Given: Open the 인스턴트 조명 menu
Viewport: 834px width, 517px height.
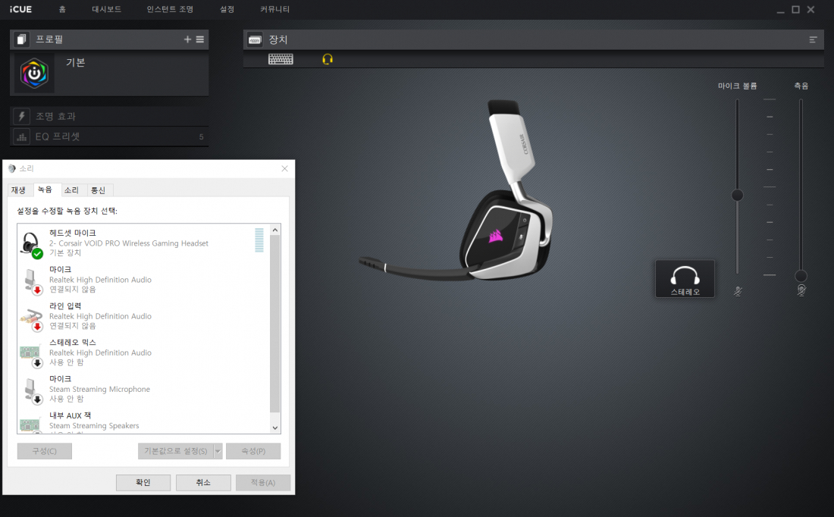Looking at the screenshot, I should click(170, 10).
